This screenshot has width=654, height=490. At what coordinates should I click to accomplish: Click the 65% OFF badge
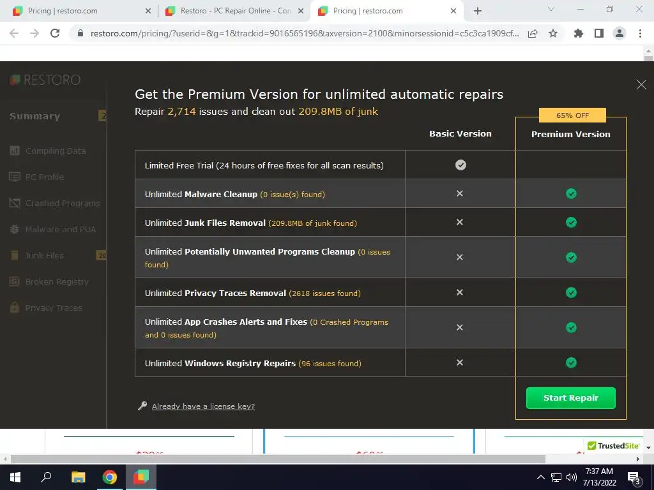pyautogui.click(x=572, y=115)
